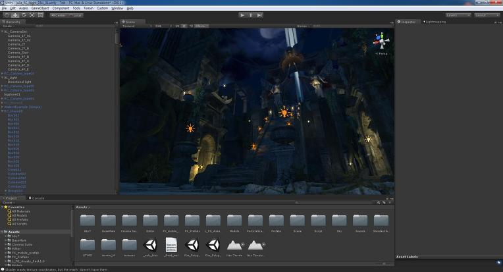
Task: Click the Play button
Action: (242, 15)
